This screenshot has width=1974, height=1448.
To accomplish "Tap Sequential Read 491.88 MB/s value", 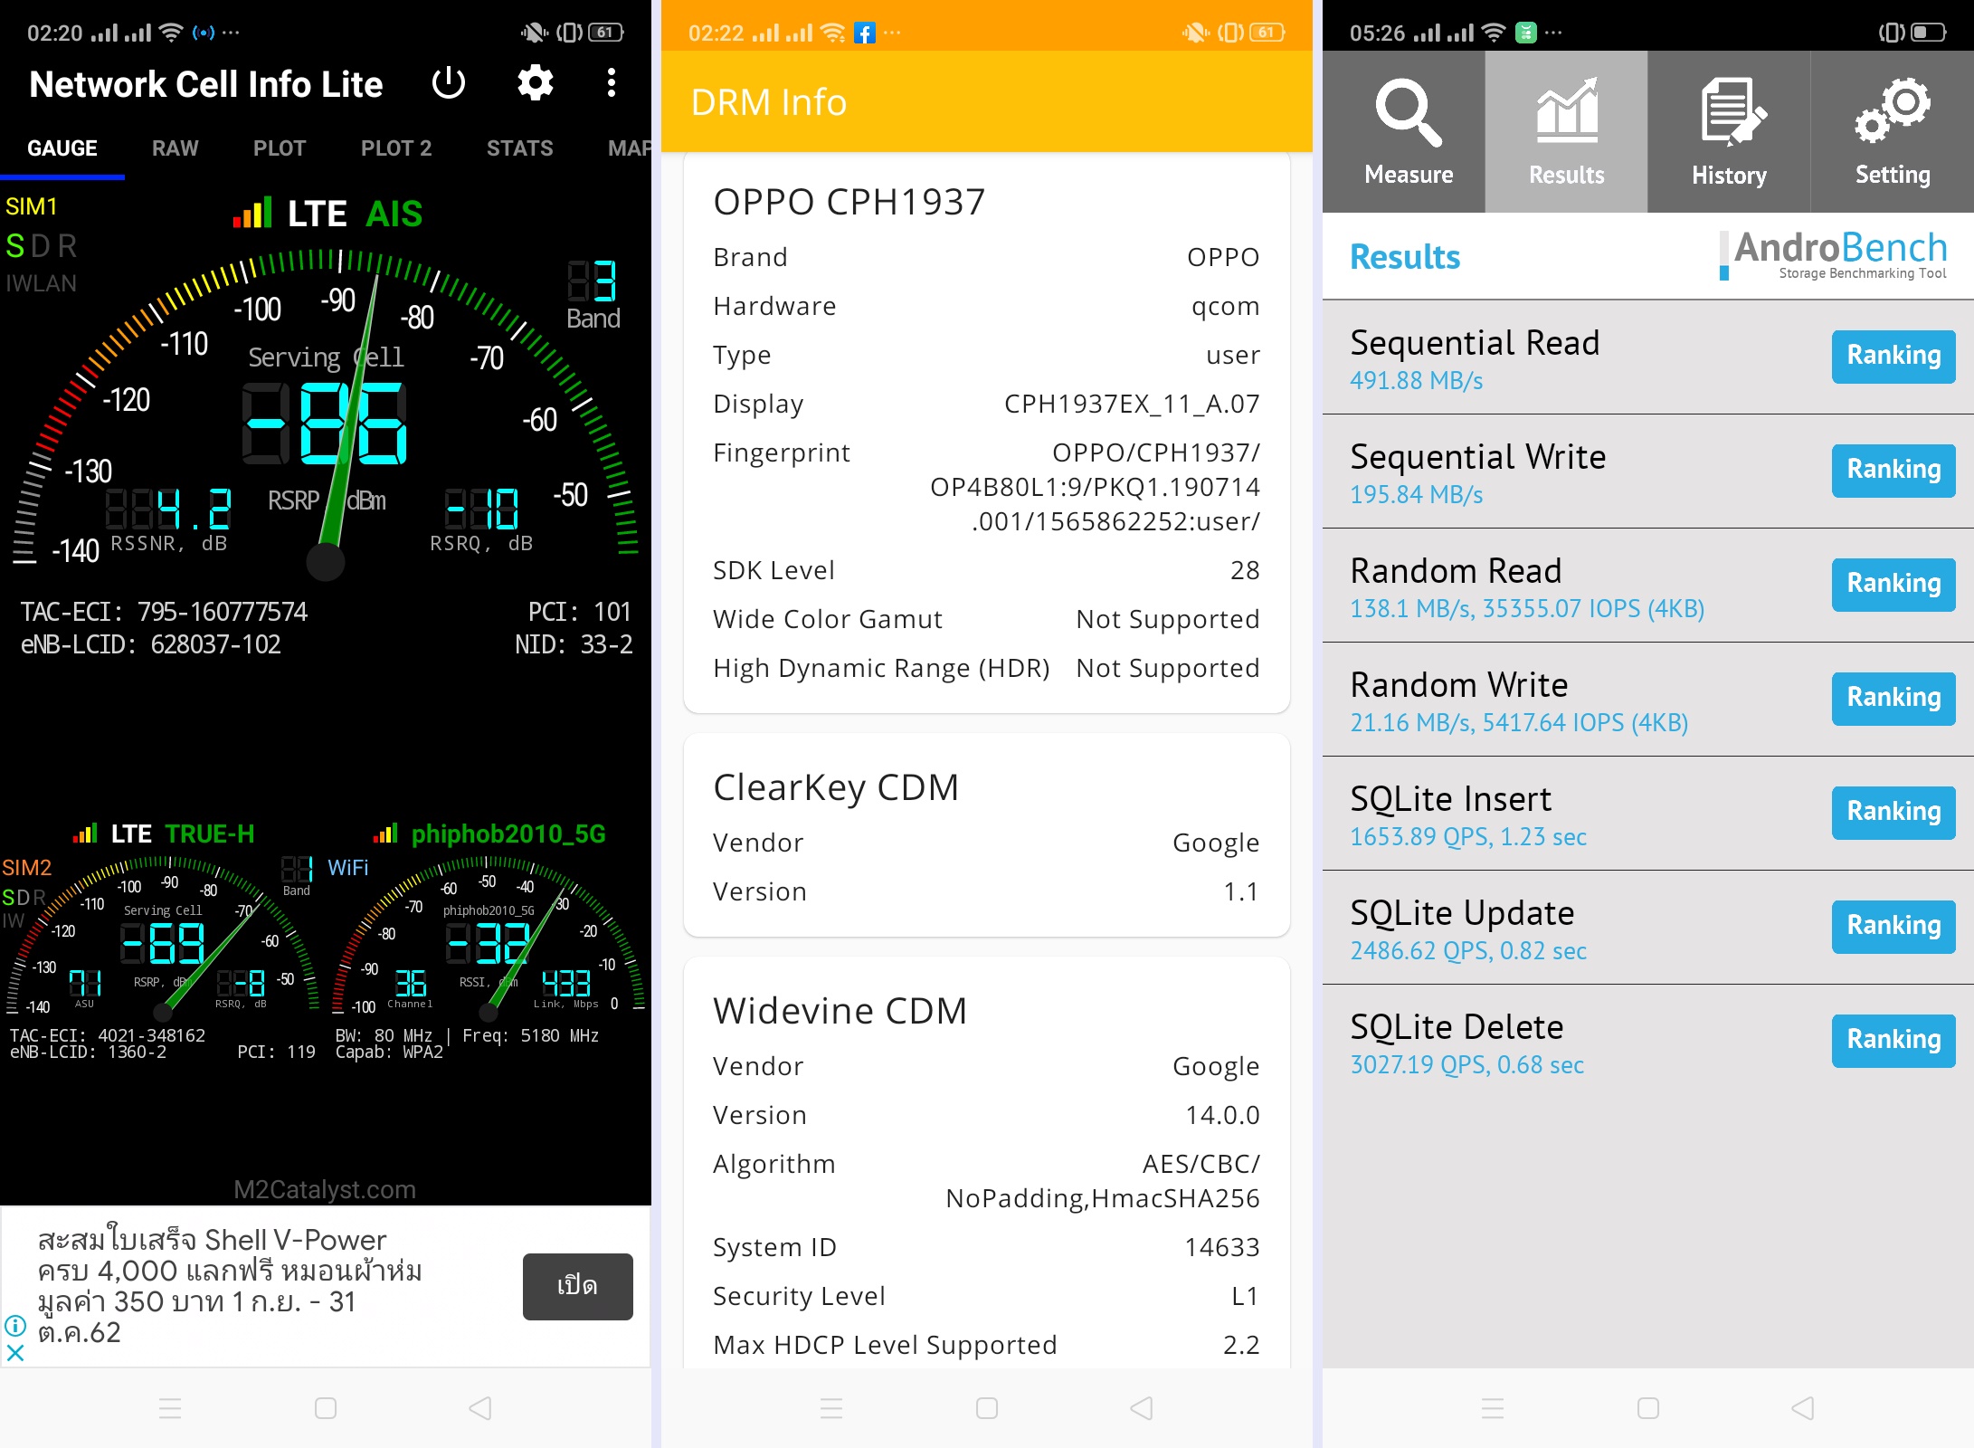I will coord(1417,381).
